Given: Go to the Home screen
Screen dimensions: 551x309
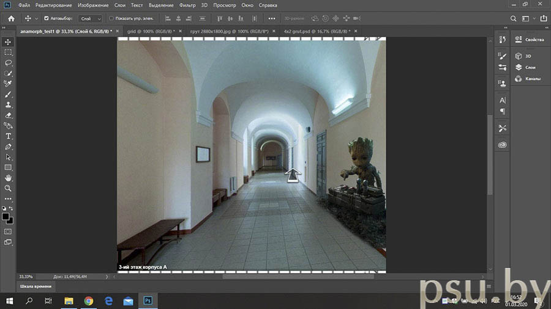Looking at the screenshot, I should click(11, 18).
